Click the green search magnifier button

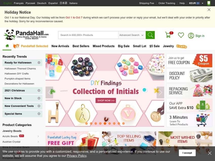pos(150,35)
